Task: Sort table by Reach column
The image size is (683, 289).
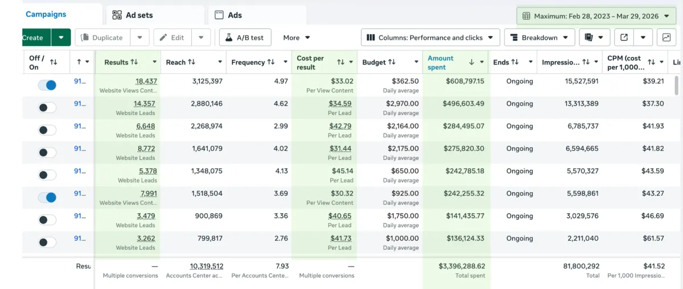Action: [192, 62]
